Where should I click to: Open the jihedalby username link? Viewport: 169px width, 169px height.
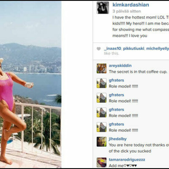click(118, 139)
